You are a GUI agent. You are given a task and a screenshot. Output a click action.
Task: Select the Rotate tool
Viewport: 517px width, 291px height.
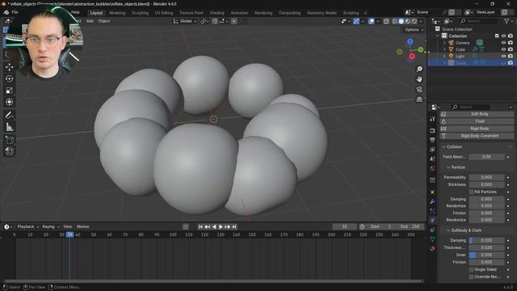pos(9,79)
